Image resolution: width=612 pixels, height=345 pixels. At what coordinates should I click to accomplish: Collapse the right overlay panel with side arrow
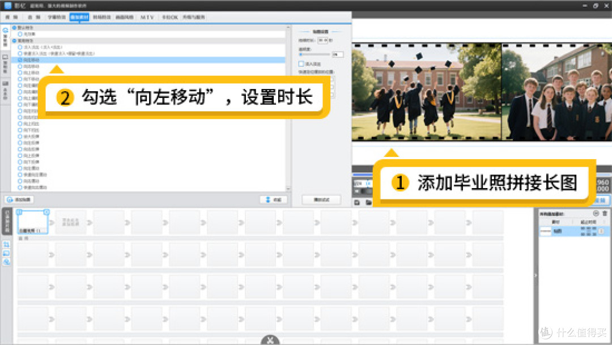tap(535, 275)
